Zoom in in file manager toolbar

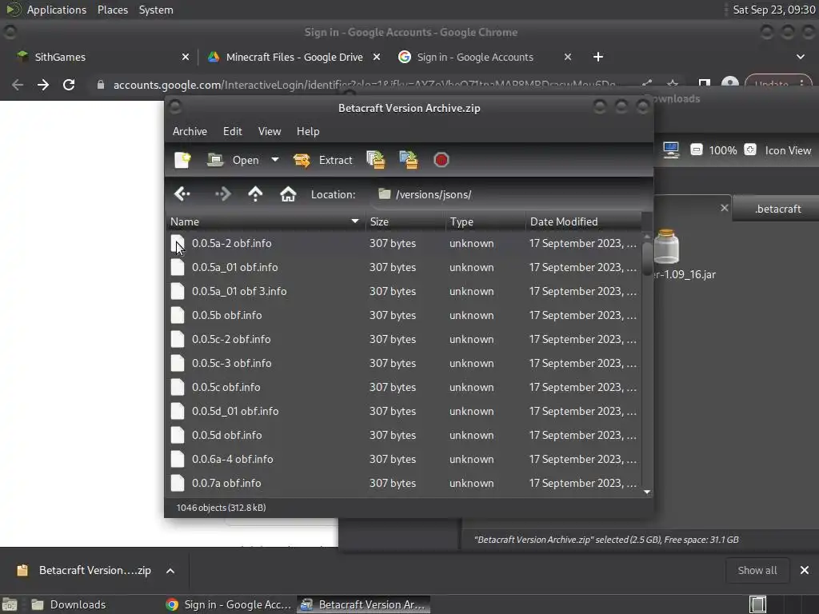[750, 150]
